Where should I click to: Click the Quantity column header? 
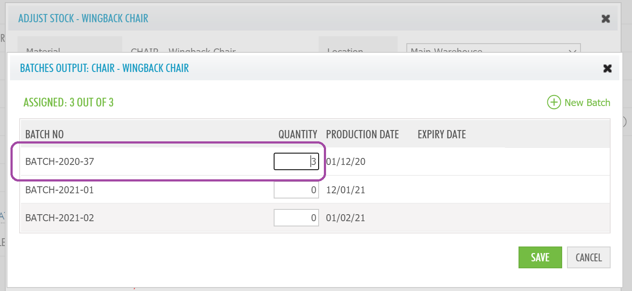[x=298, y=134]
